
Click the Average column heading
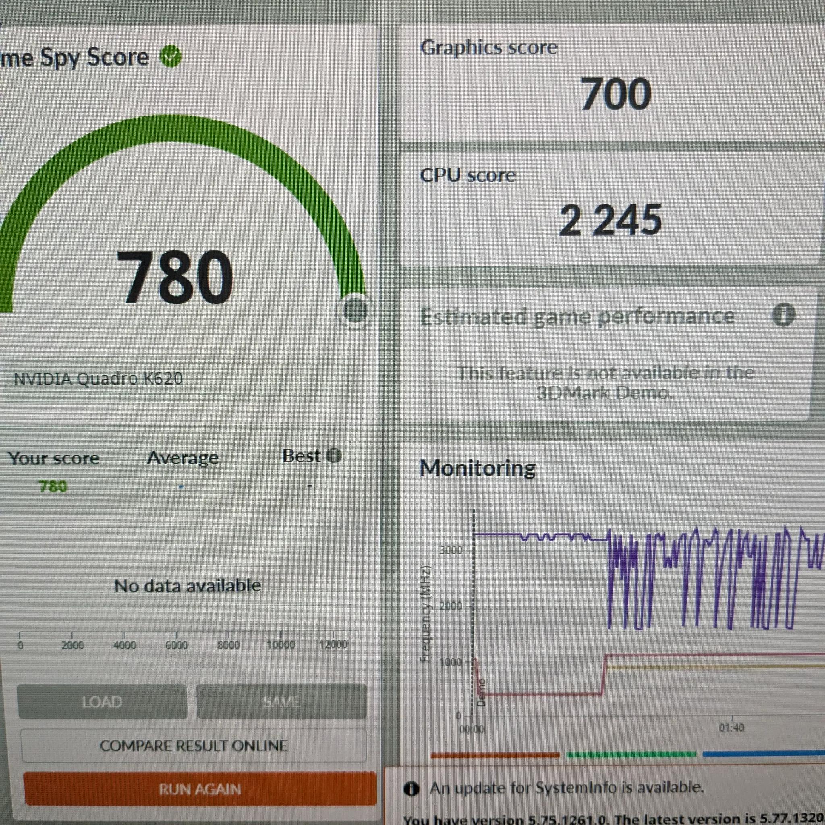183,458
